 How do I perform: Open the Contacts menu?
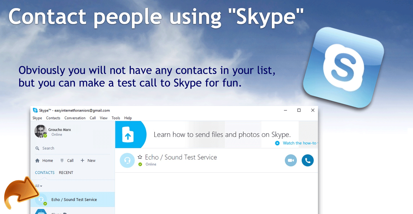tap(53, 118)
